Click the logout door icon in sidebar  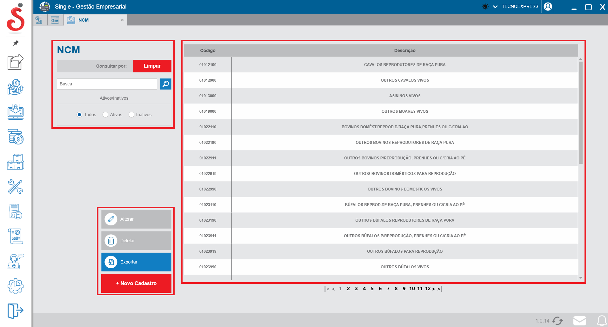pyautogui.click(x=15, y=310)
